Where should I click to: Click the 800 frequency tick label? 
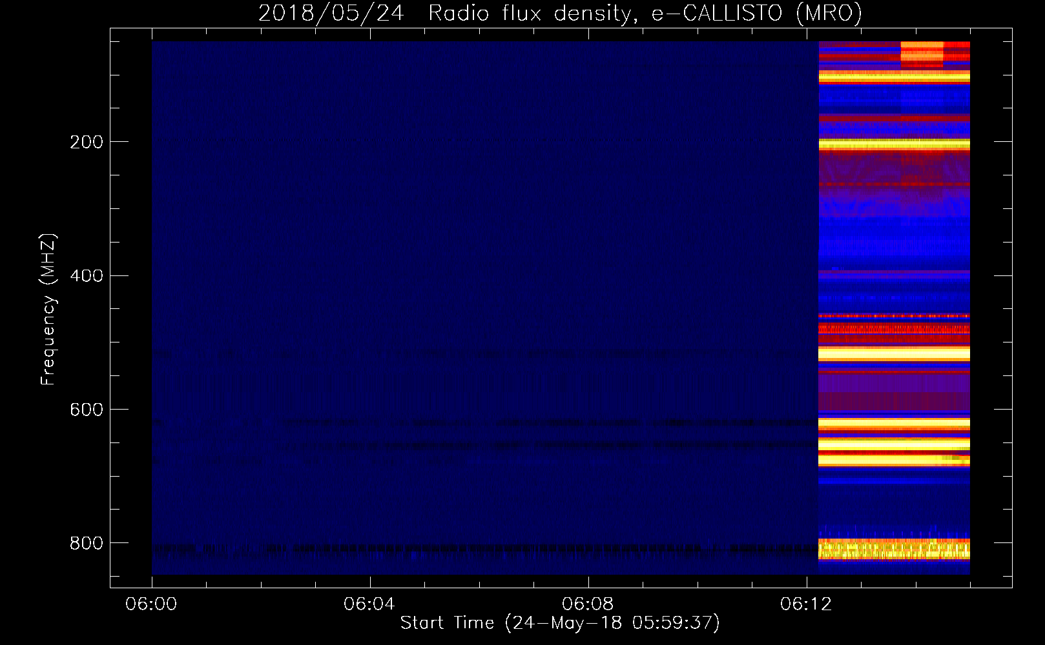tap(87, 543)
